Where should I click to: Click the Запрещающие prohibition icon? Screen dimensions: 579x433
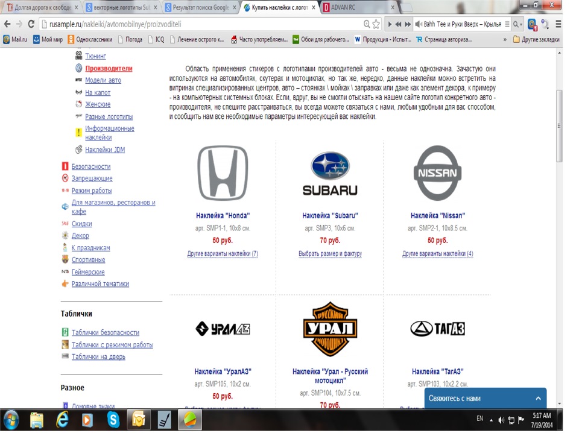point(65,178)
